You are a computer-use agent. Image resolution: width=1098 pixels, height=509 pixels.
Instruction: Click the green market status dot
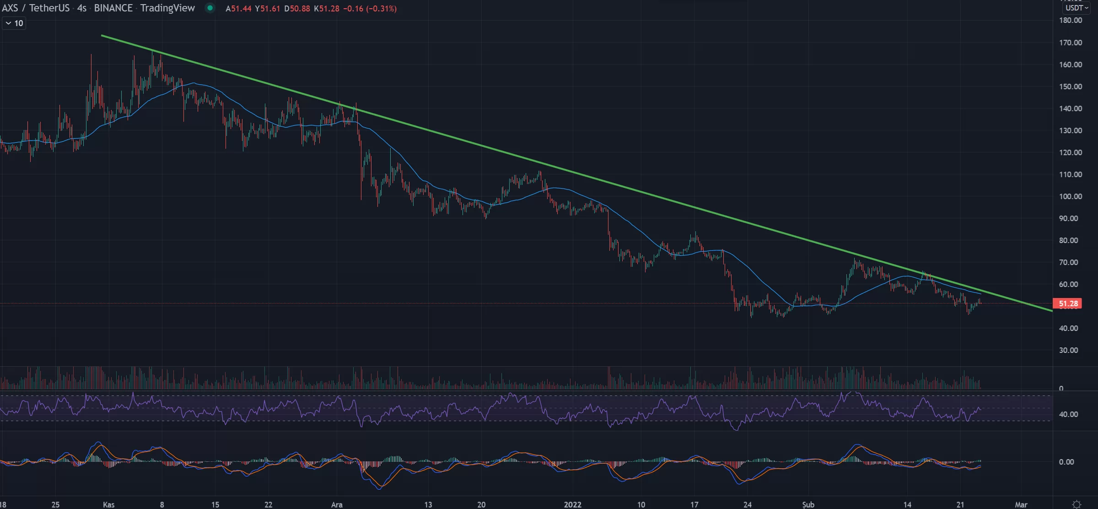(x=210, y=8)
